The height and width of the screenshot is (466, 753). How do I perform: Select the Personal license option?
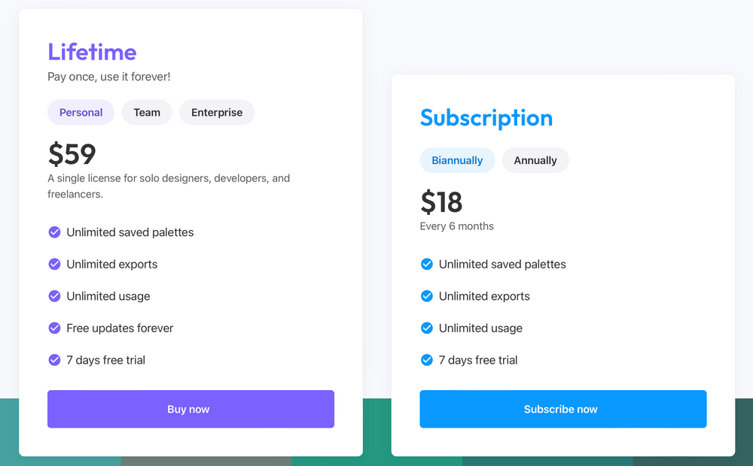[x=81, y=113]
